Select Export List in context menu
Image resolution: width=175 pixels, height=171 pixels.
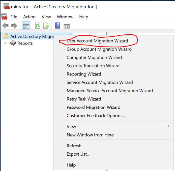[x=78, y=154]
